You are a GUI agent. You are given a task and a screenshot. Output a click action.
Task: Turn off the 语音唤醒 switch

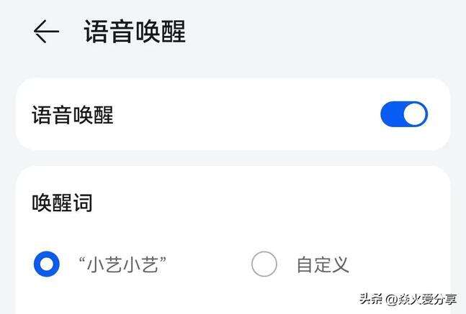403,115
